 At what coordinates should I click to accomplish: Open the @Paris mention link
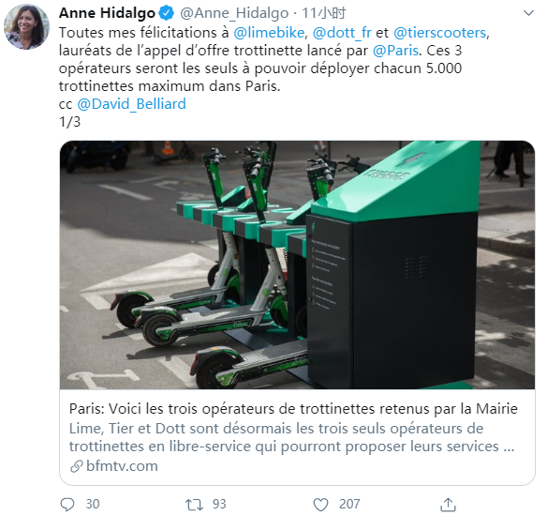395,51
